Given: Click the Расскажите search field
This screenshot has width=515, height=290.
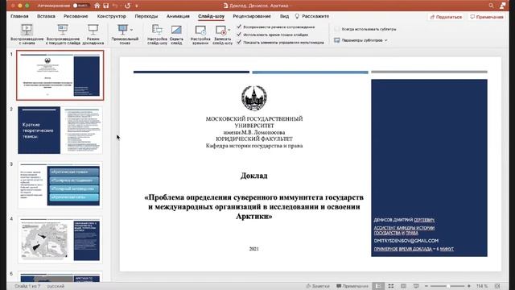Looking at the screenshot, I should pos(315,16).
